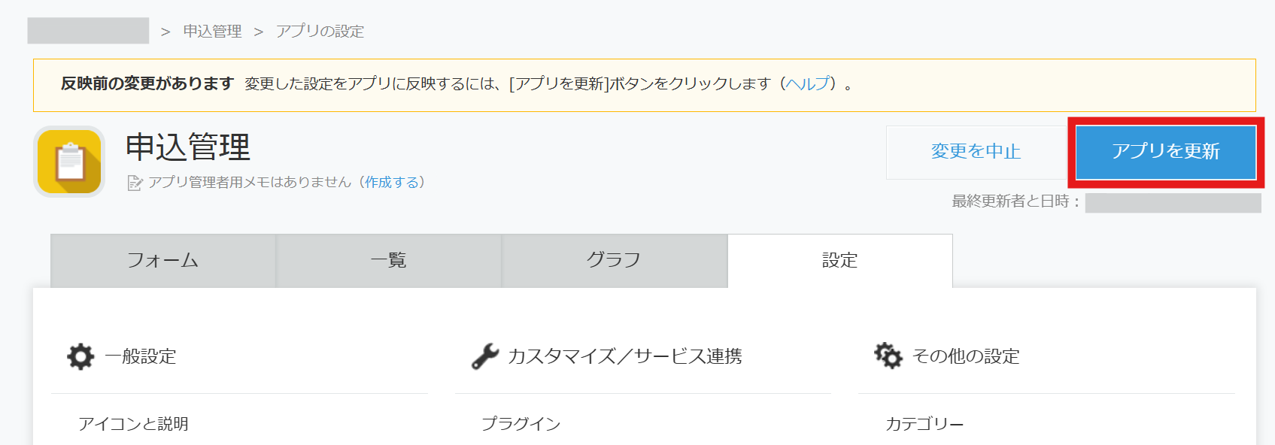Click the first grey breadcrumb item

88,31
